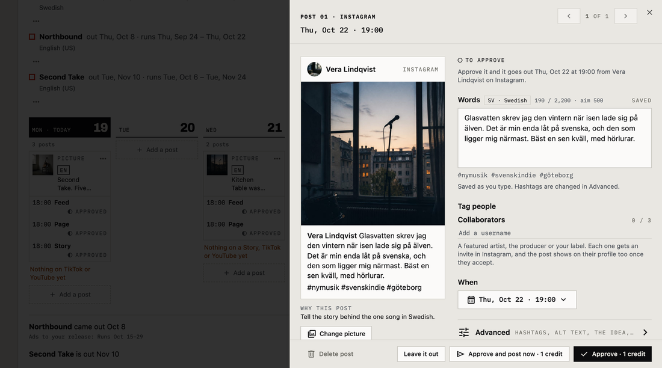Select the Wed 21 day header

(244, 127)
